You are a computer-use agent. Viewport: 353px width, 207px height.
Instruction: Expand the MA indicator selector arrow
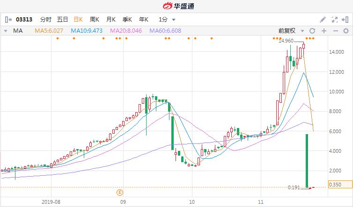tap(6, 31)
